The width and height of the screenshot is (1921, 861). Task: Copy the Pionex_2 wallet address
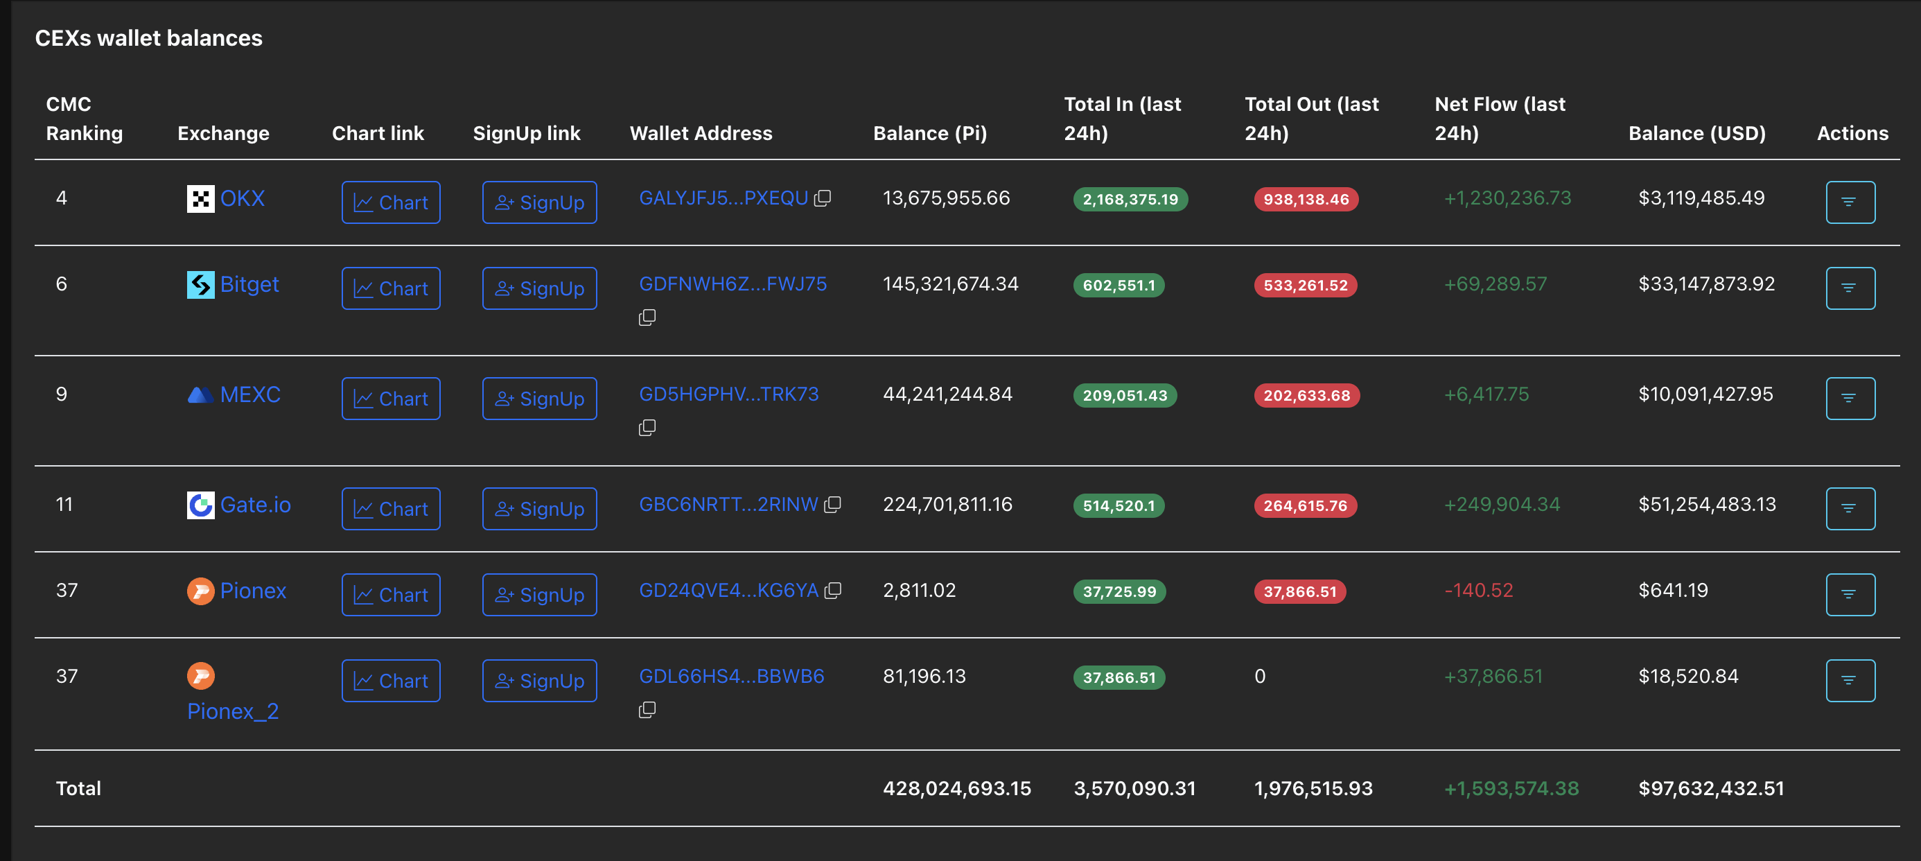point(647,708)
